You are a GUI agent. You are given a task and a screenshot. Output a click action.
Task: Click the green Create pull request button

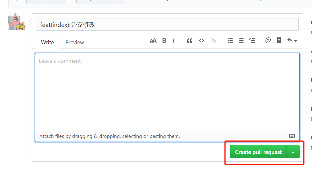258,152
